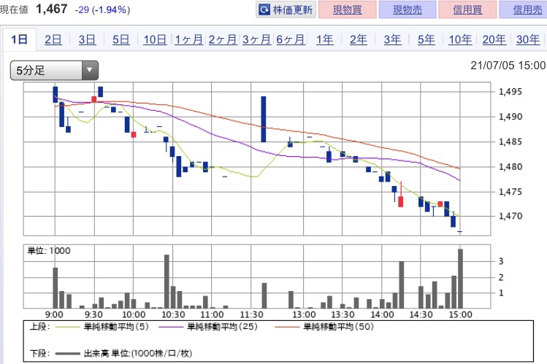The height and width of the screenshot is (364, 547).
Task: Click the 現物売 button
Action: tap(408, 9)
